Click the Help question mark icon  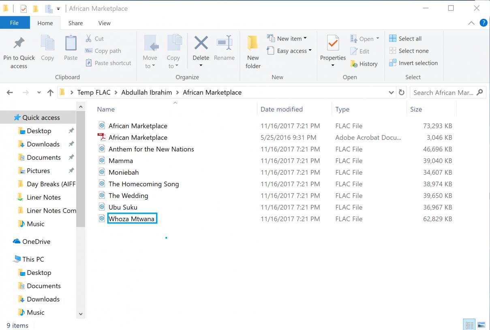(483, 23)
